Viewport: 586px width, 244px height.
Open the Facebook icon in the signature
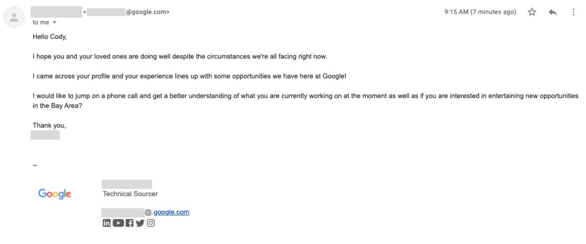pos(130,223)
